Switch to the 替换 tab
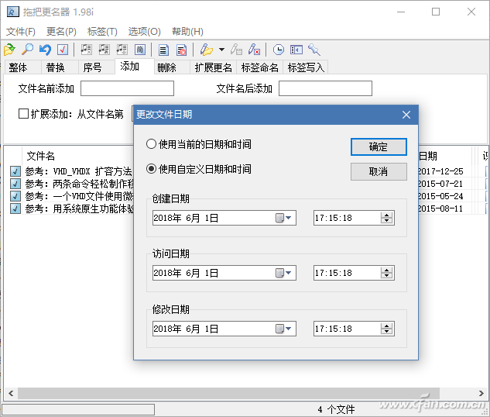Screen dimensions: 490x417 click(x=60, y=67)
